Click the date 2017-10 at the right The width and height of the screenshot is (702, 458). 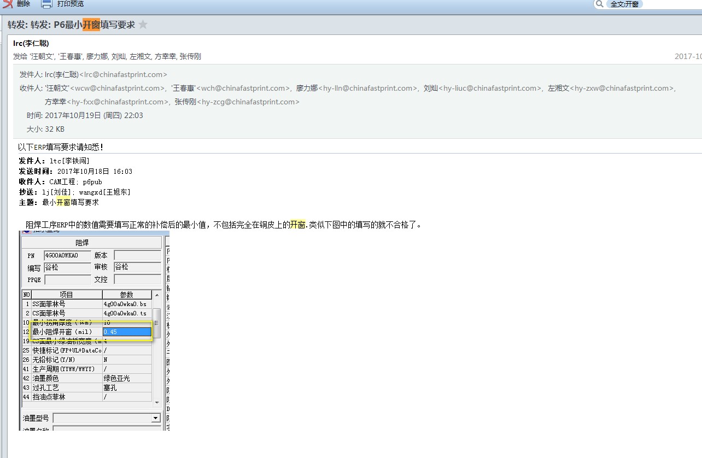688,56
